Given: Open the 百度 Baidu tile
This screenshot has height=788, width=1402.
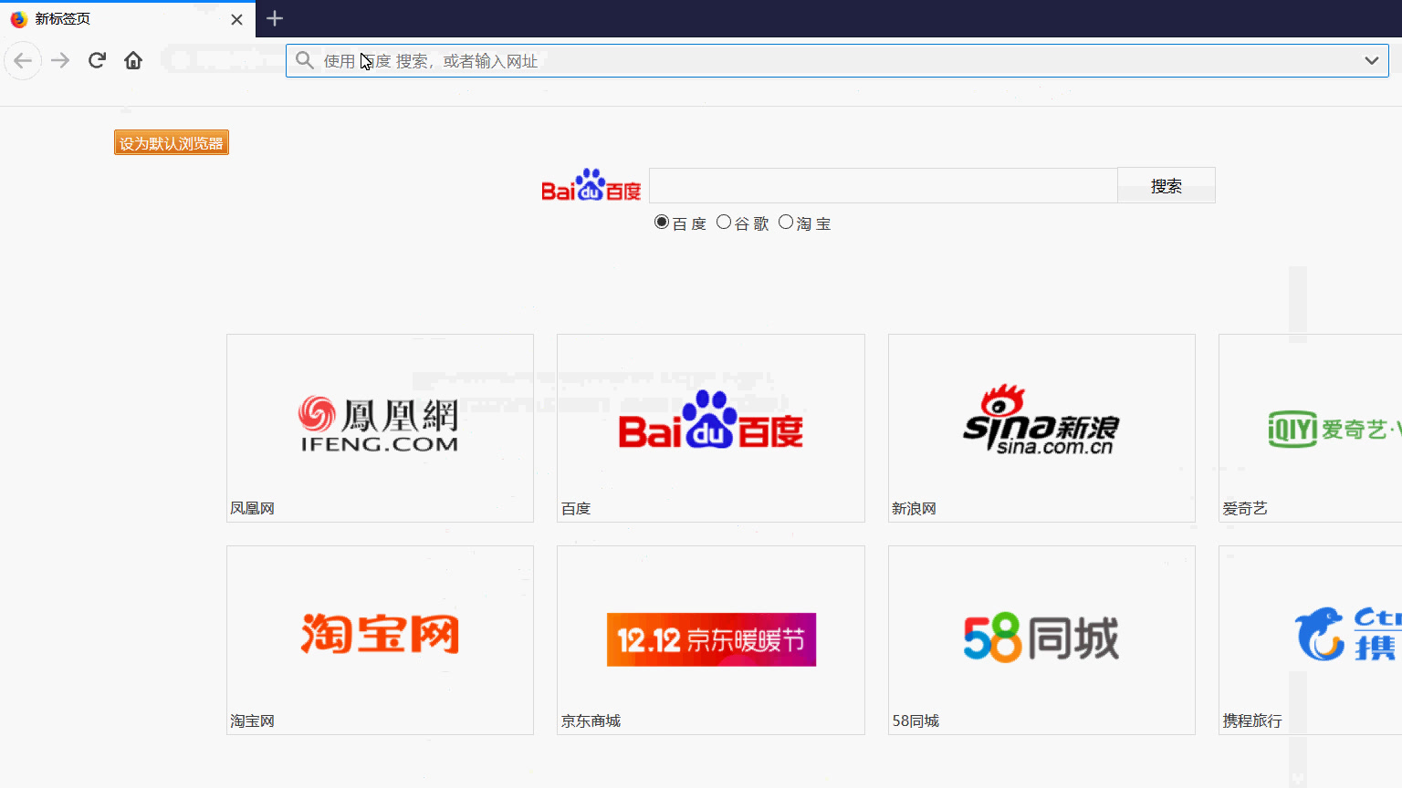Looking at the screenshot, I should 711,428.
